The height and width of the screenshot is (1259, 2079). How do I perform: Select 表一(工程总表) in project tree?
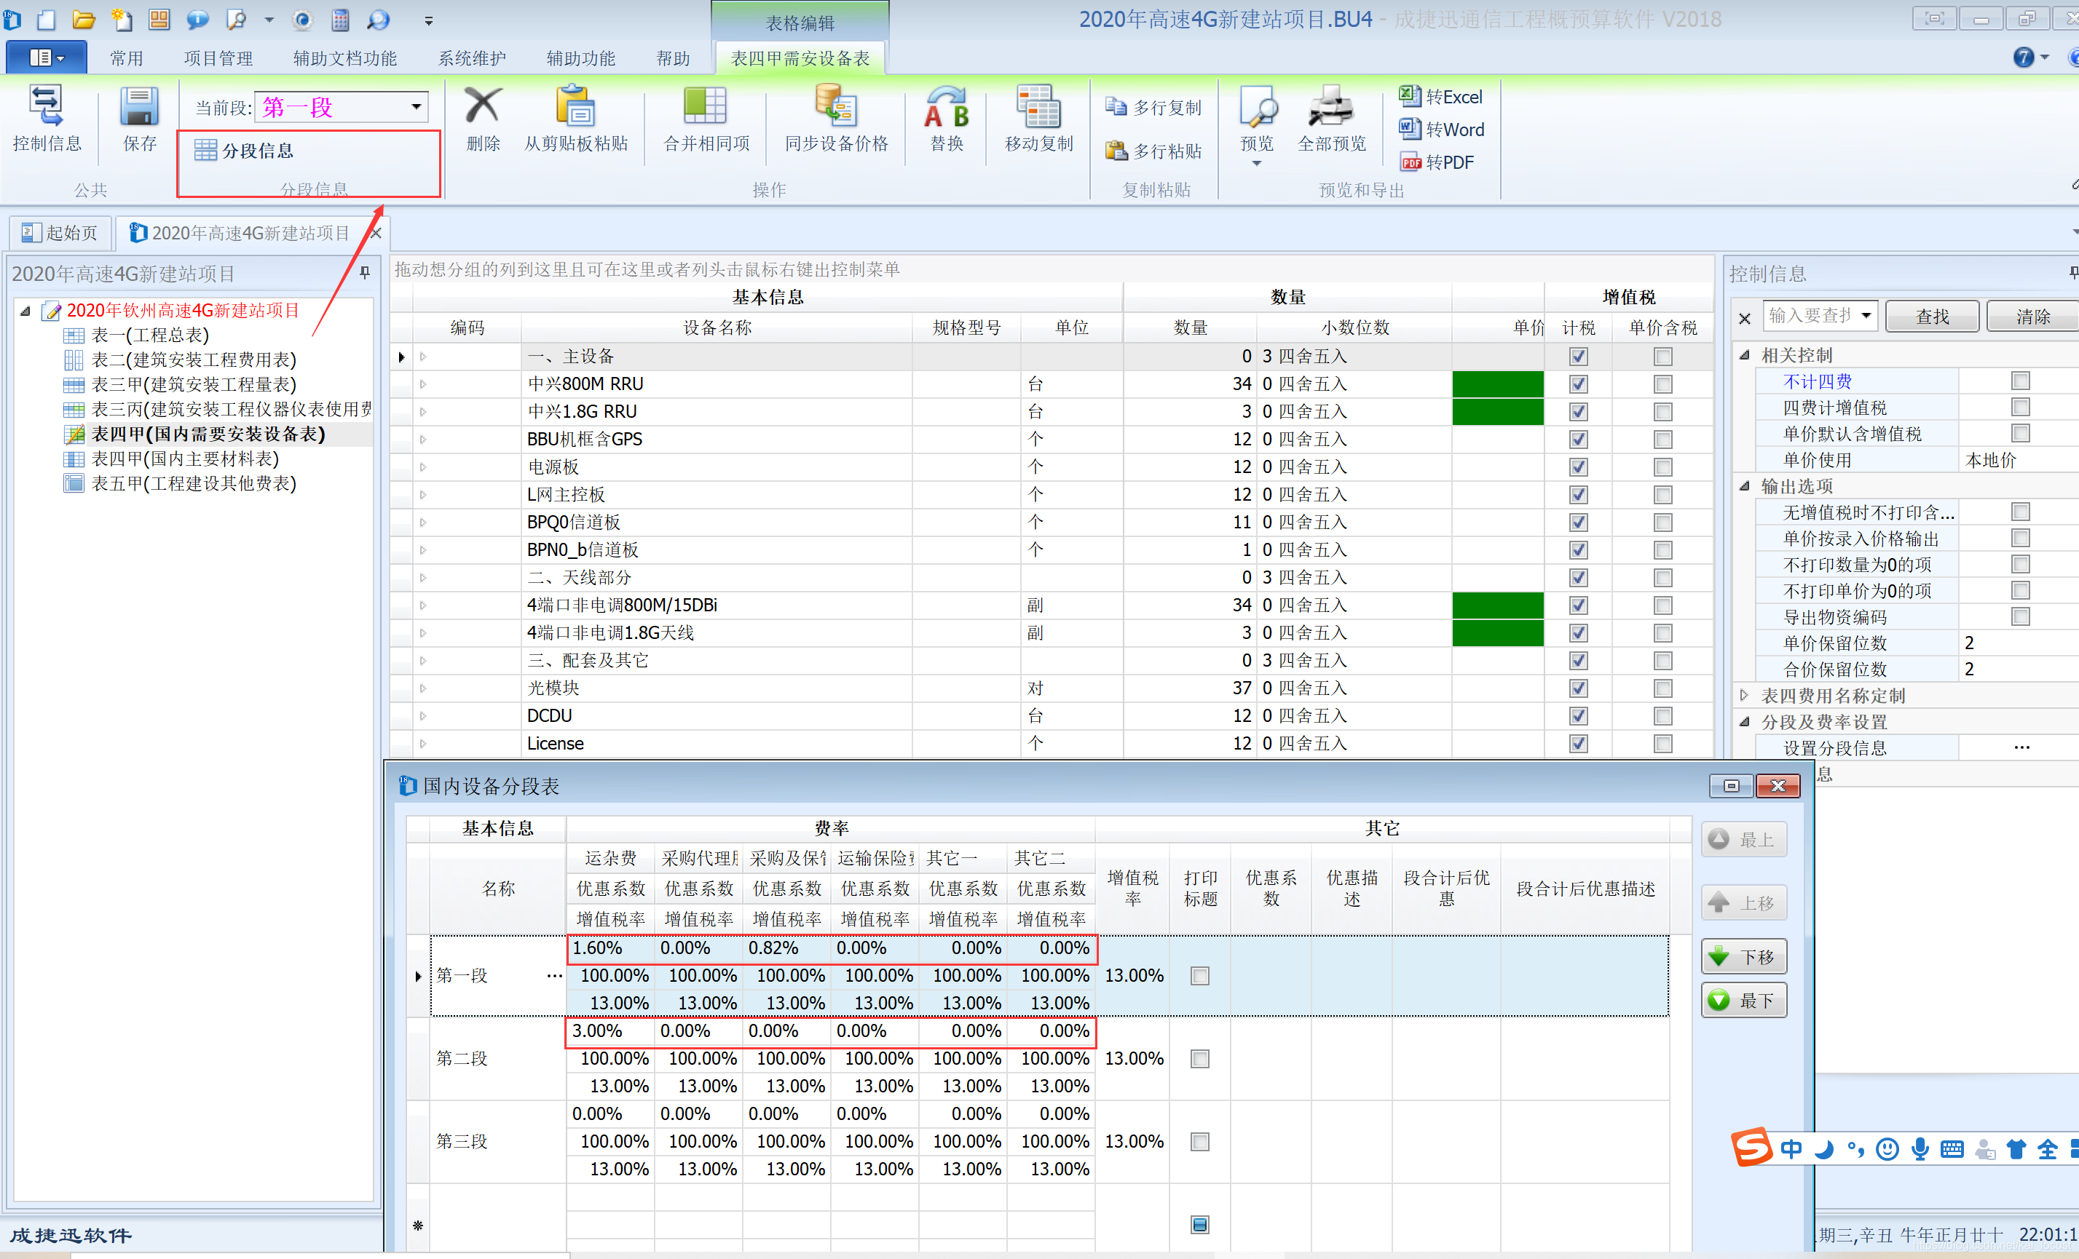pos(149,335)
